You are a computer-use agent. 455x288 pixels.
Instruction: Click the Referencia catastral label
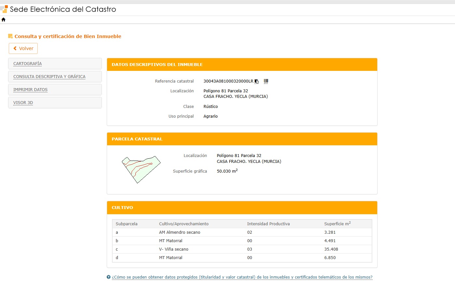click(x=174, y=81)
